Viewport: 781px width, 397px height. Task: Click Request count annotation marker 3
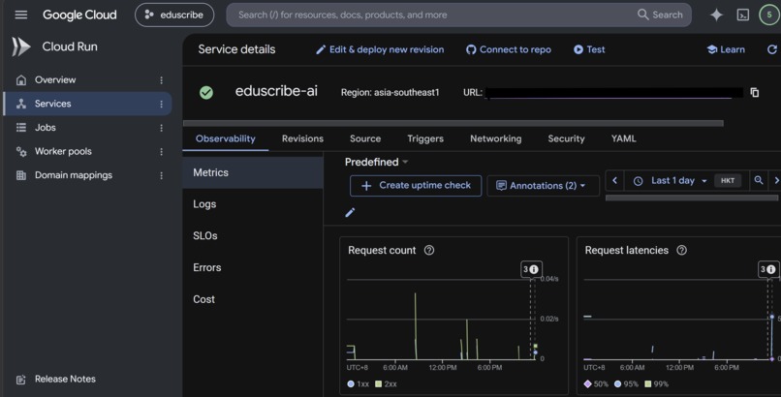click(x=531, y=269)
